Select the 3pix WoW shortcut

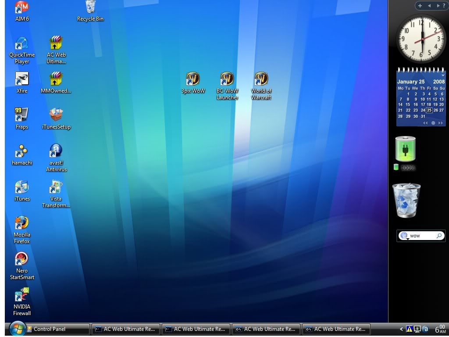[x=193, y=83]
